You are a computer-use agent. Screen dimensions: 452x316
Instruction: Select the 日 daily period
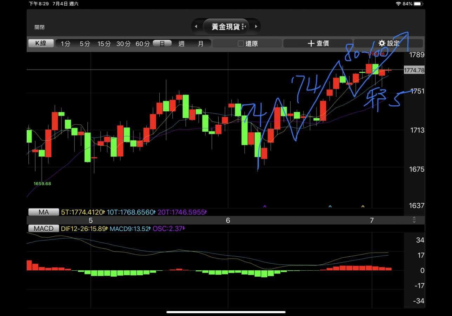[x=162, y=44]
